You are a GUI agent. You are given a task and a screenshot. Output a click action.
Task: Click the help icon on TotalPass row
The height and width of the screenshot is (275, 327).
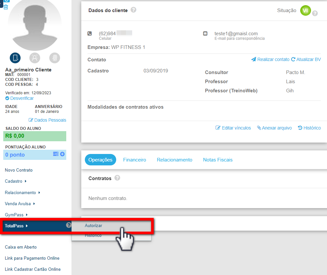point(69,225)
